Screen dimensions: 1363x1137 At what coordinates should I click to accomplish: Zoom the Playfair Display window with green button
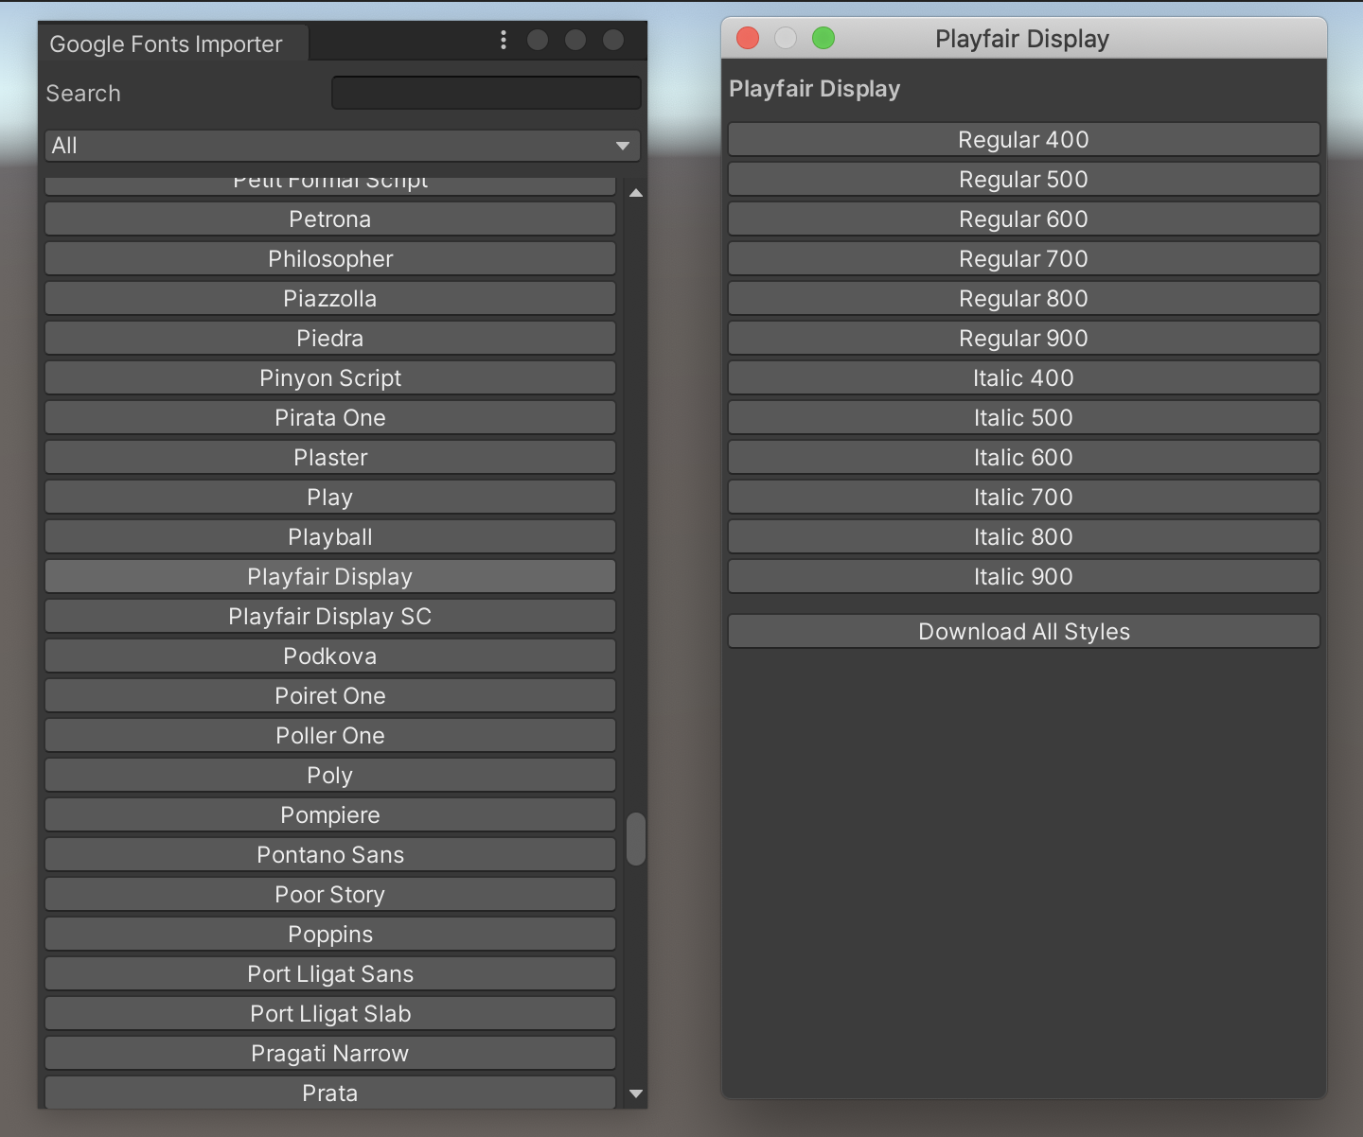pyautogui.click(x=823, y=38)
